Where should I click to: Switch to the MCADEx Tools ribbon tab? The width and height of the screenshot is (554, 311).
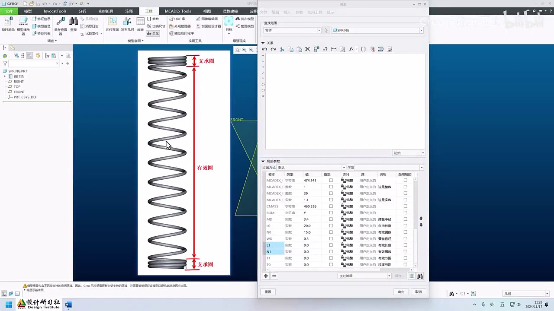coord(178,11)
